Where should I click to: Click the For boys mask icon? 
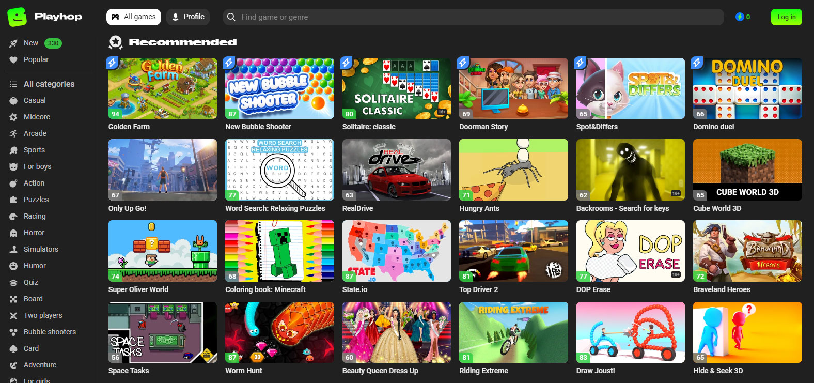13,167
